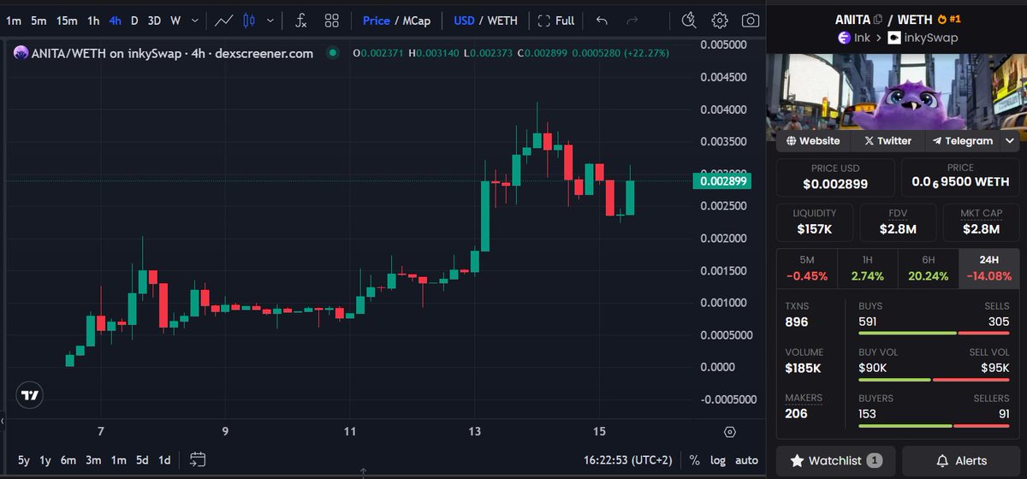Image resolution: width=1027 pixels, height=479 pixels.
Task: Copy the ANITA token address icon
Action: pos(878,19)
